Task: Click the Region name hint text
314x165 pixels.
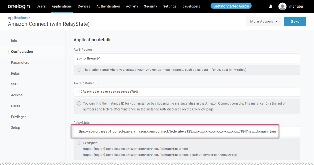Action: [165, 70]
